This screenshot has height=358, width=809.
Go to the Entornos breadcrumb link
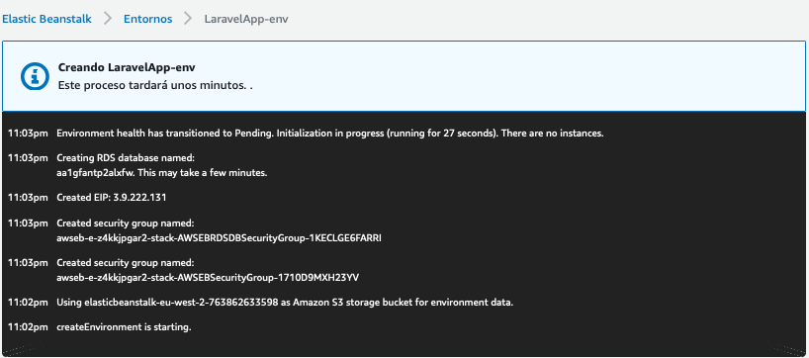point(147,19)
